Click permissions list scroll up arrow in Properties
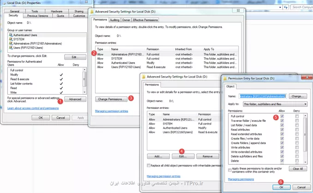 pyautogui.click(x=84, y=69)
